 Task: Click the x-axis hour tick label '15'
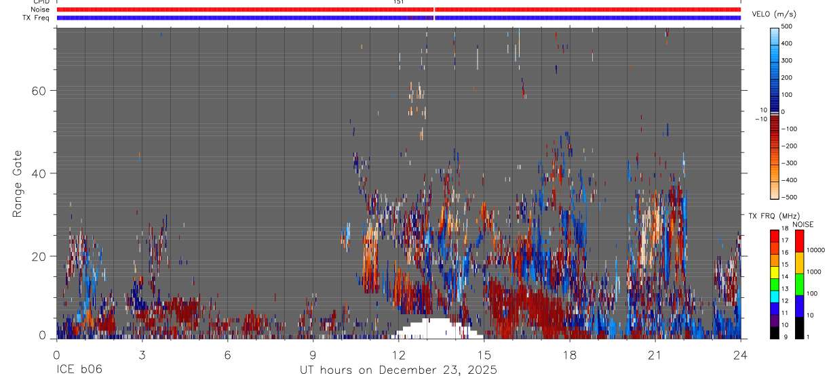click(x=484, y=355)
